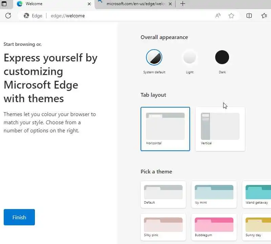Click the 'Start browsing or,' text
Viewport: 271px width, 244px height.
coord(23,44)
